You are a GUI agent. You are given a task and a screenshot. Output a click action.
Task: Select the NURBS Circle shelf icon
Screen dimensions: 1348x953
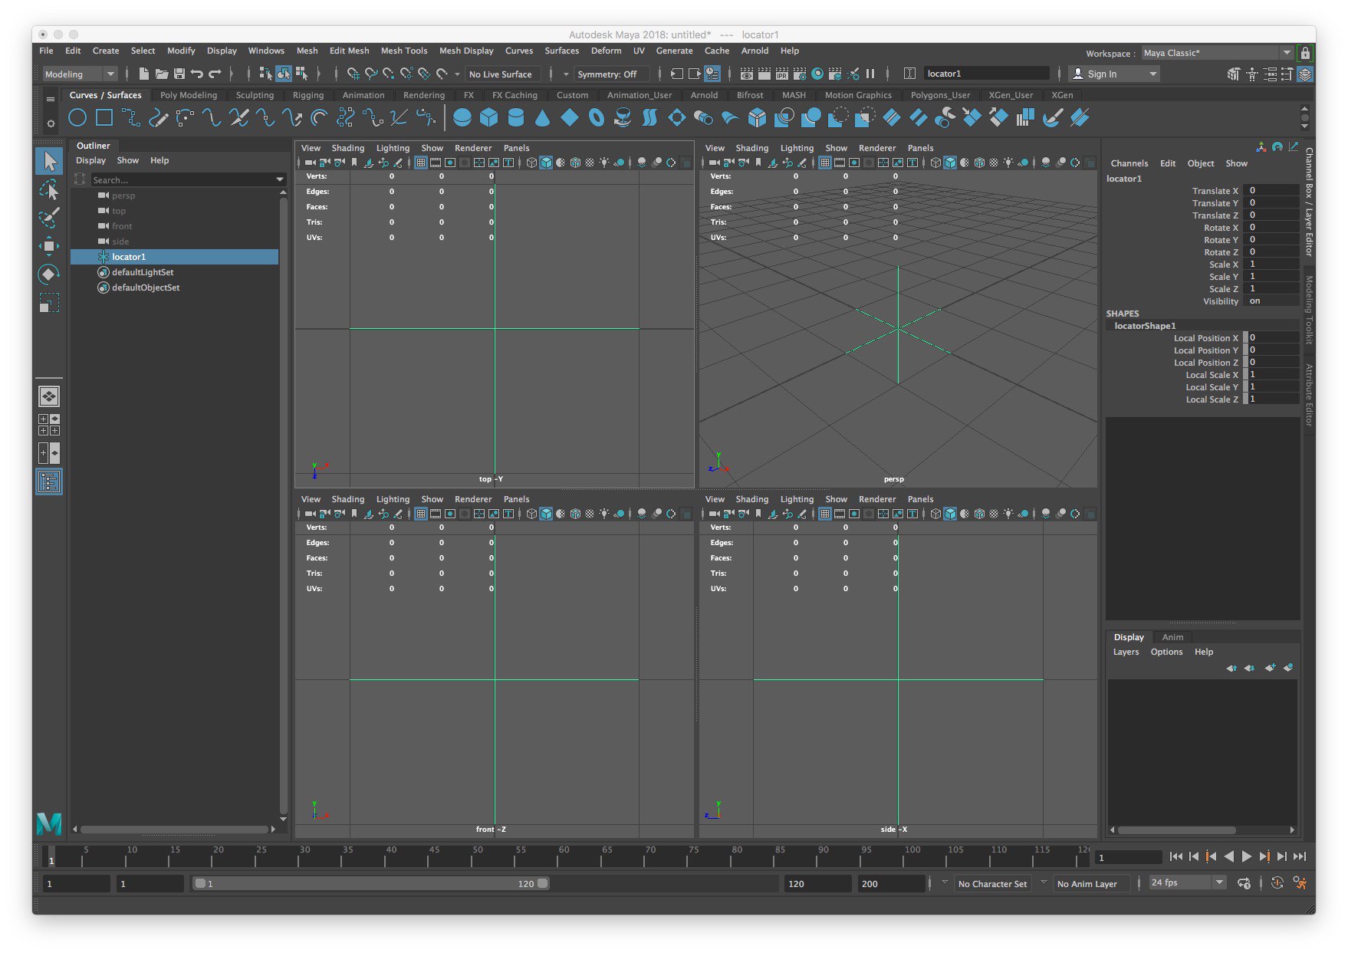point(77,117)
